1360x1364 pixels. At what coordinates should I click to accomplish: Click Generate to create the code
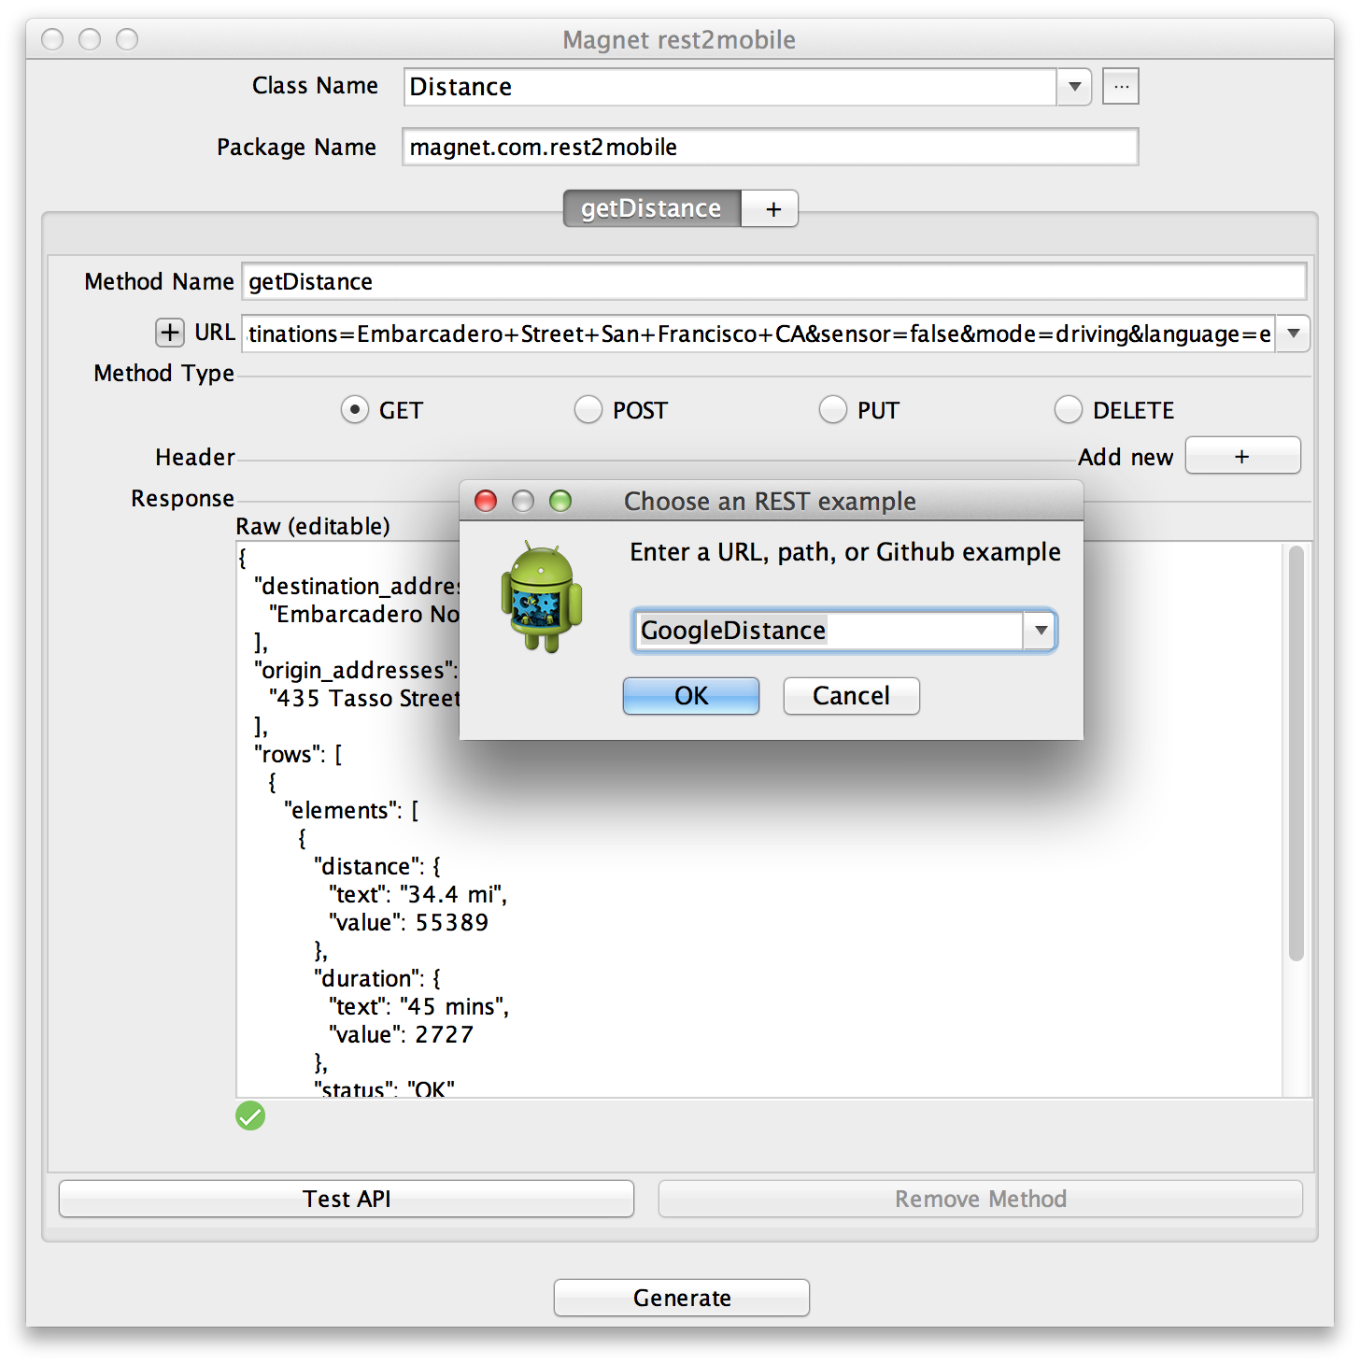coord(682,1298)
